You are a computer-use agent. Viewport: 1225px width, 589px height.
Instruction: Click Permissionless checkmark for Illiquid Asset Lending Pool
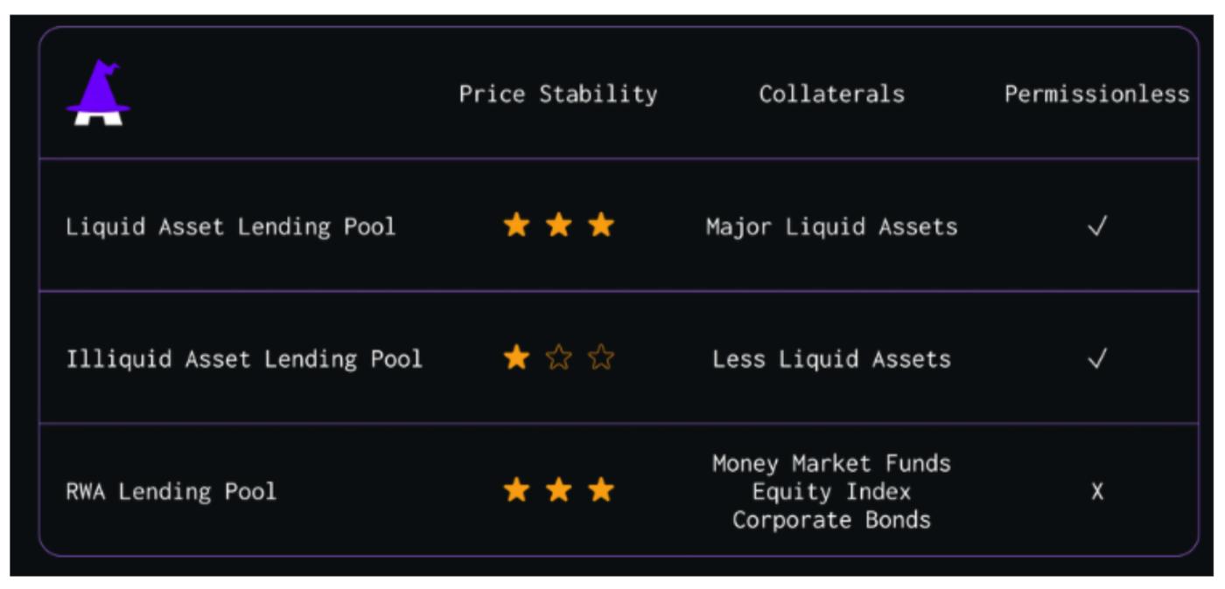pyautogui.click(x=1096, y=358)
